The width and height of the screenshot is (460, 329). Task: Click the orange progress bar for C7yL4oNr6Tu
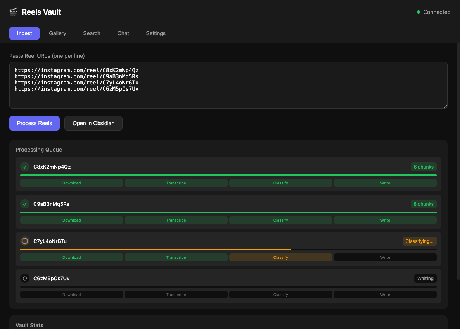coord(155,249)
